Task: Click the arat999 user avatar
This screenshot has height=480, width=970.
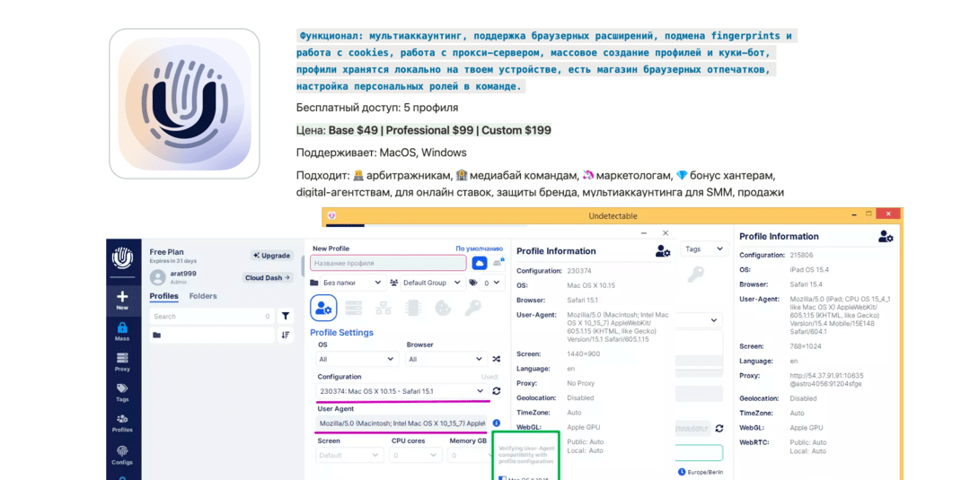Action: click(x=158, y=277)
